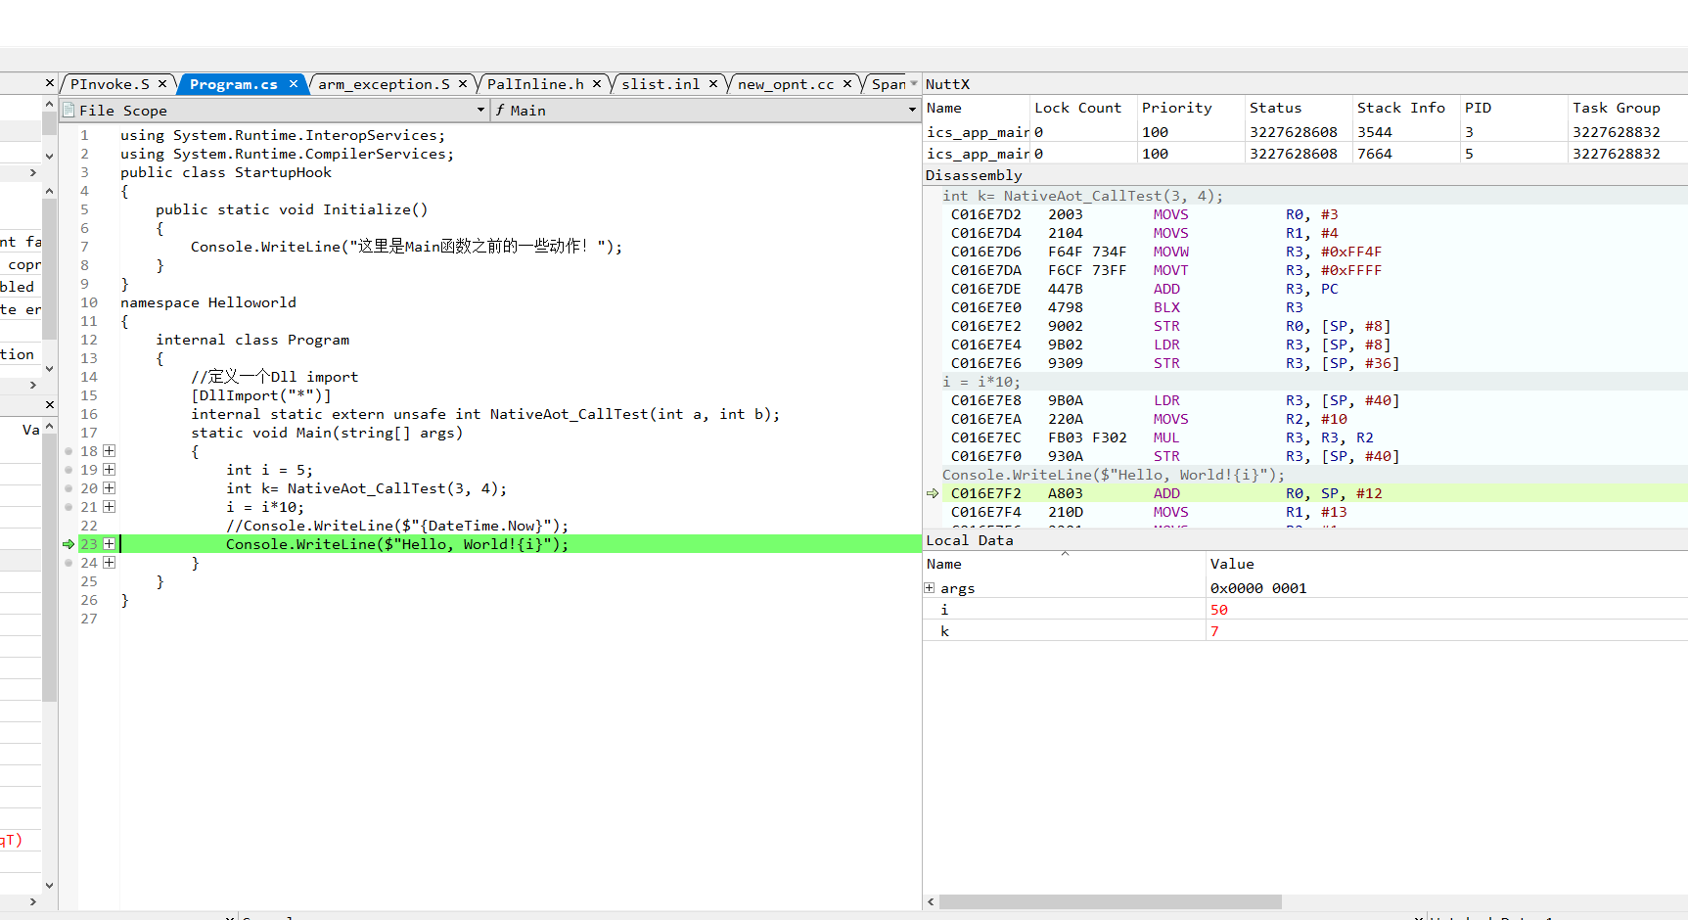
Task: Switch to the PalInline.h tab
Action: click(535, 84)
